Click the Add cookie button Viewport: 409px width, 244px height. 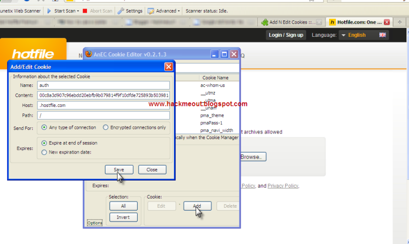pyautogui.click(x=197, y=206)
